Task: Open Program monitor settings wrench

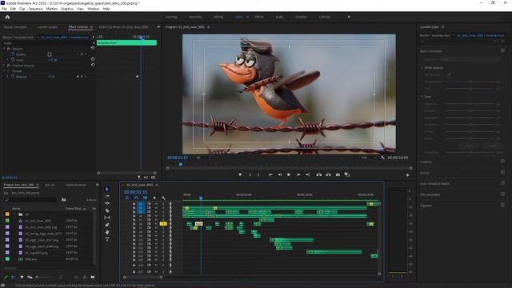Action: (382, 158)
